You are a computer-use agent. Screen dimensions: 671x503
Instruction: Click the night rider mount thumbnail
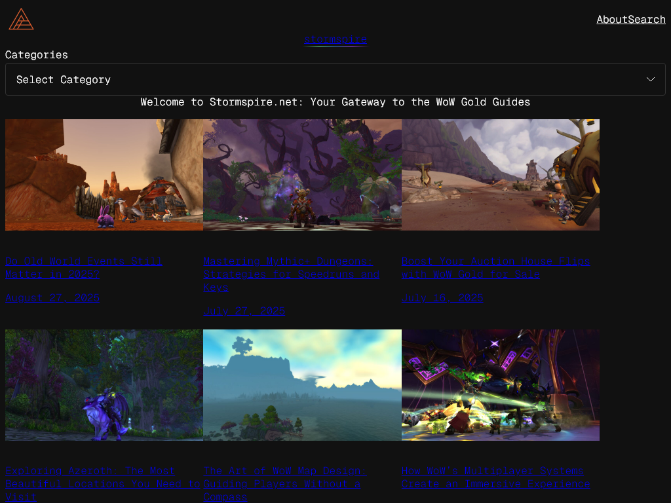(104, 384)
